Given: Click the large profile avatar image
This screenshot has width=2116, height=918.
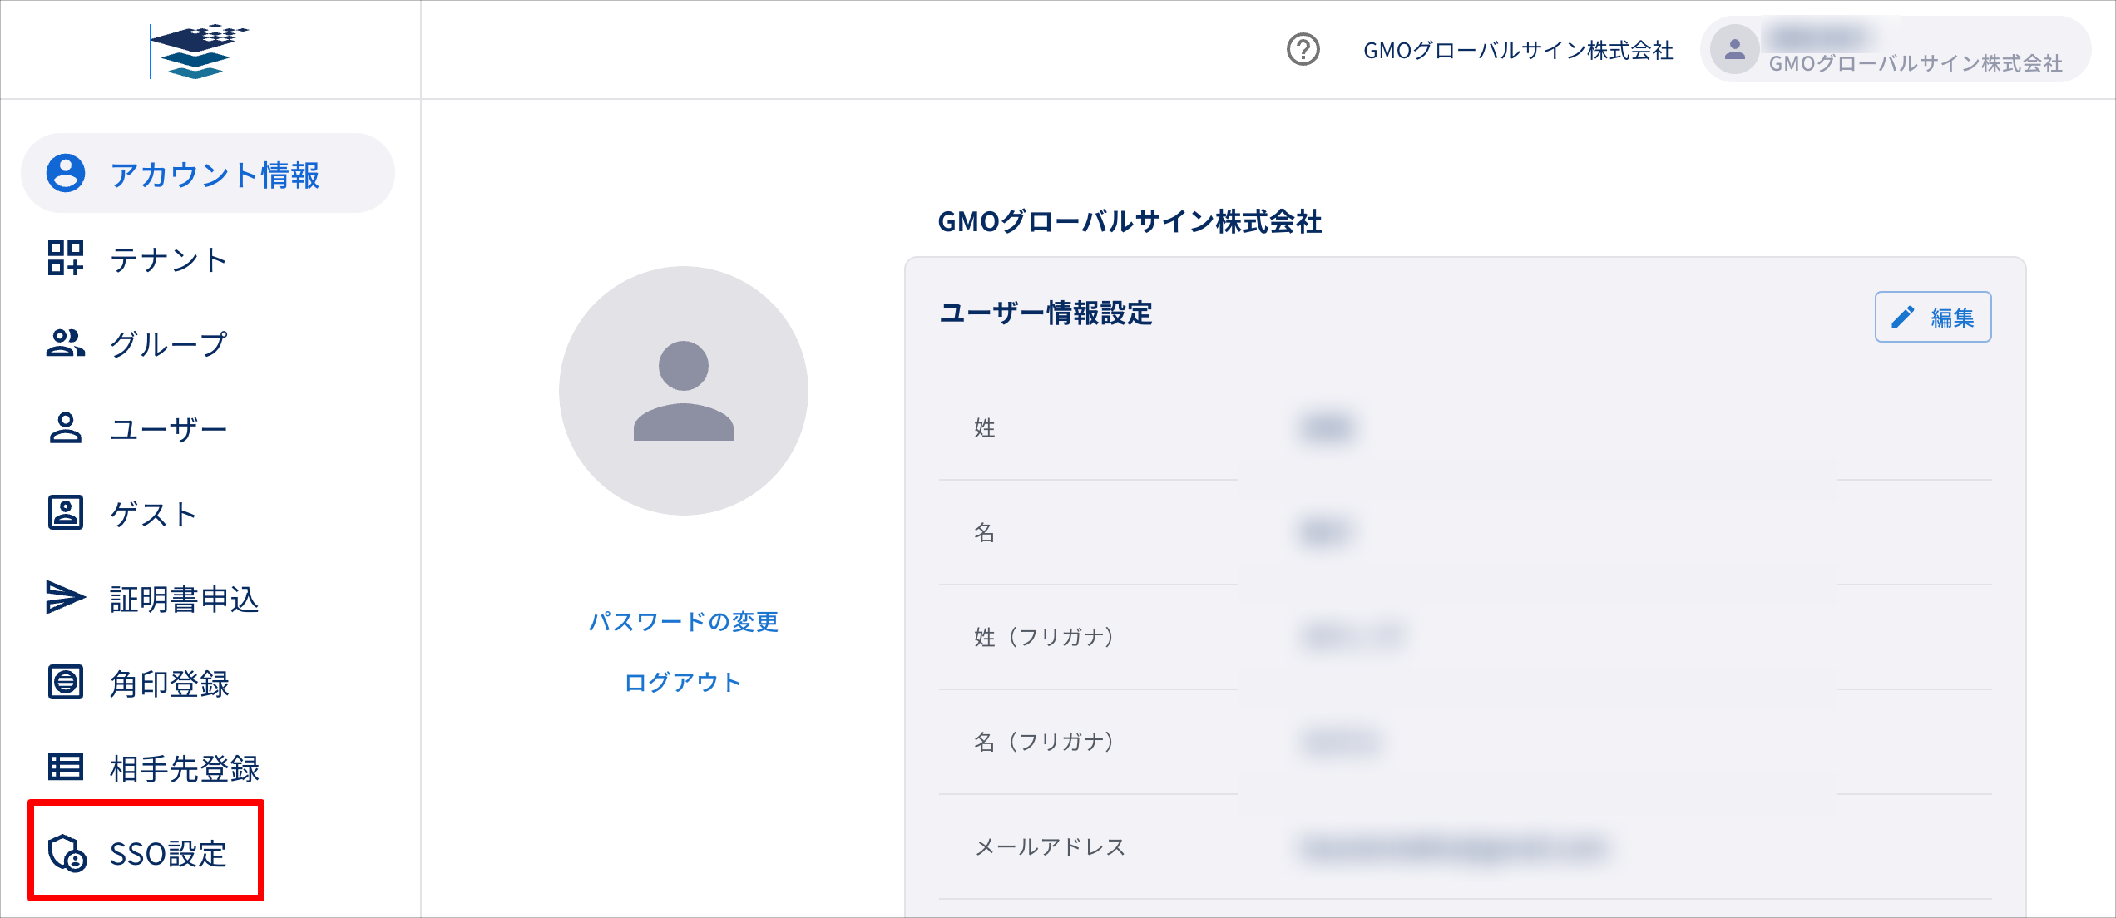Looking at the screenshot, I should click(684, 391).
